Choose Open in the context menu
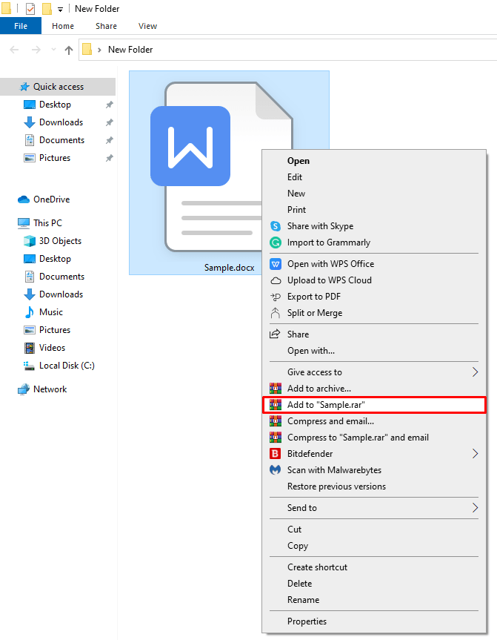Image resolution: width=497 pixels, height=640 pixels. (374, 161)
